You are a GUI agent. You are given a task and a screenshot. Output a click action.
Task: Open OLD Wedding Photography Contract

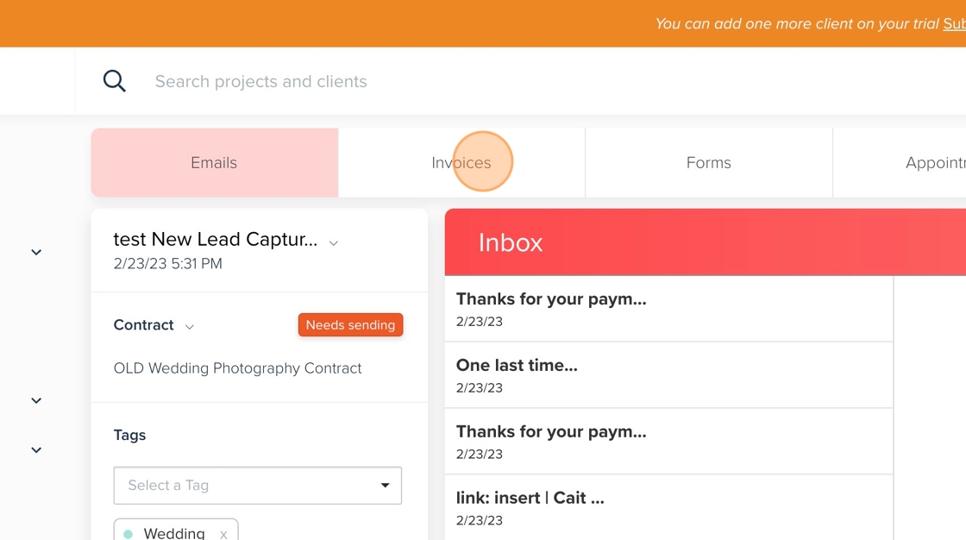click(x=237, y=368)
